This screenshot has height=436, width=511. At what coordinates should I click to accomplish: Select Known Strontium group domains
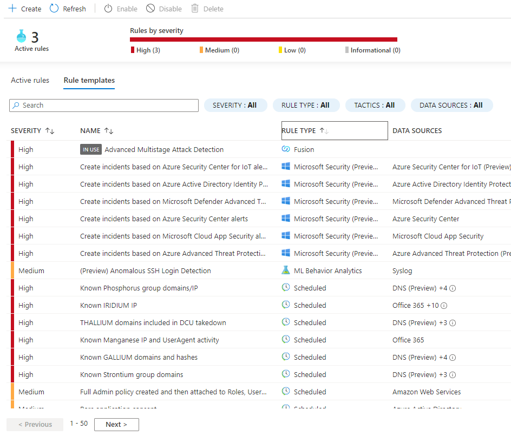pos(132,374)
